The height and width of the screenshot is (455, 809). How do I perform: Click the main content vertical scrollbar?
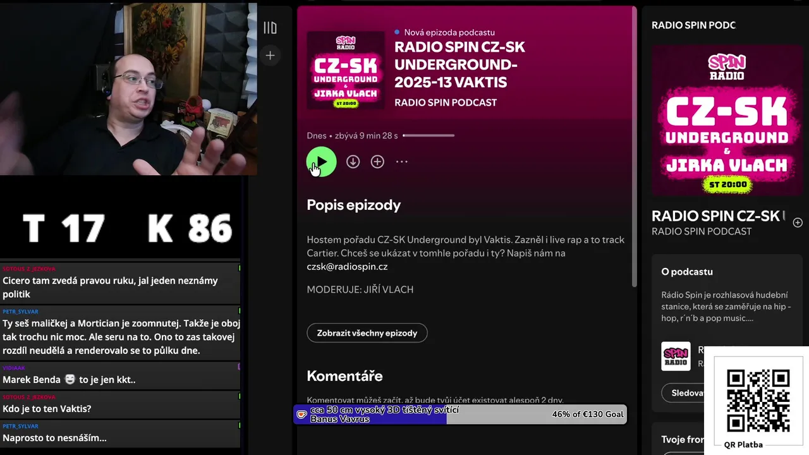[634, 147]
